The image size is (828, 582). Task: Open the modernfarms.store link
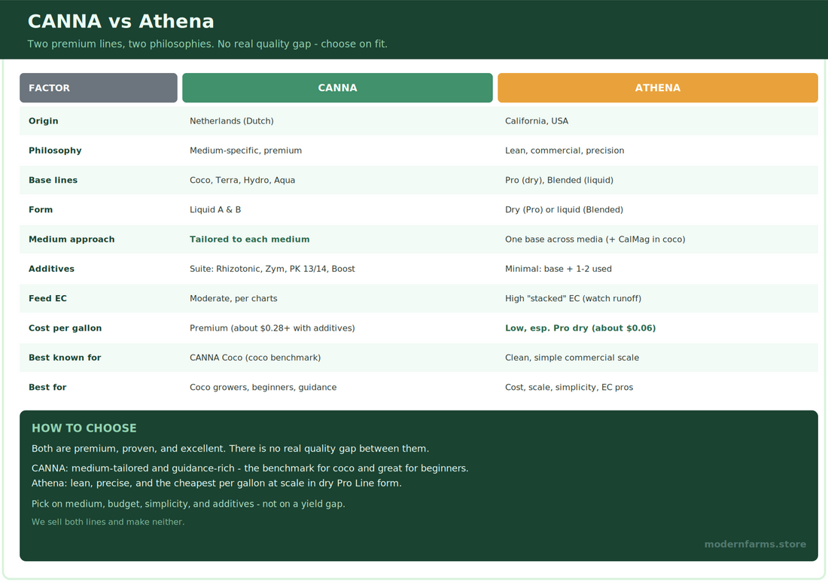click(755, 544)
